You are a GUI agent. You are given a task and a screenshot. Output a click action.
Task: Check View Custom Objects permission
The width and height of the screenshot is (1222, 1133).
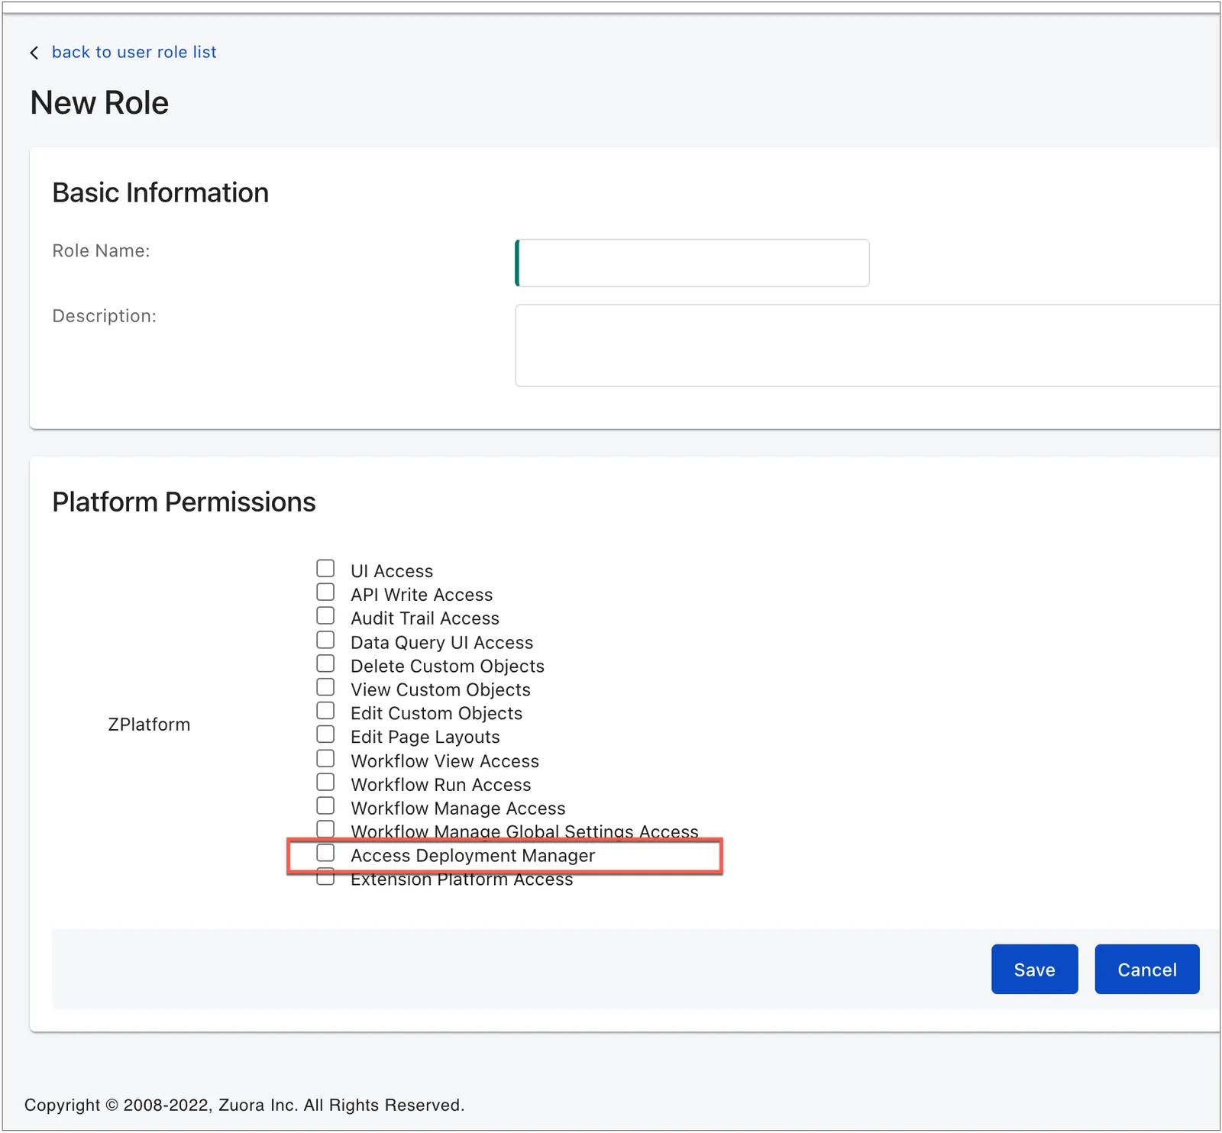coord(325,687)
